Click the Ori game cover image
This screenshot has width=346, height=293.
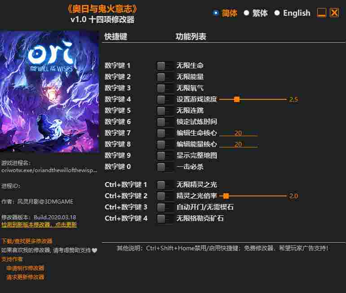(x=49, y=91)
